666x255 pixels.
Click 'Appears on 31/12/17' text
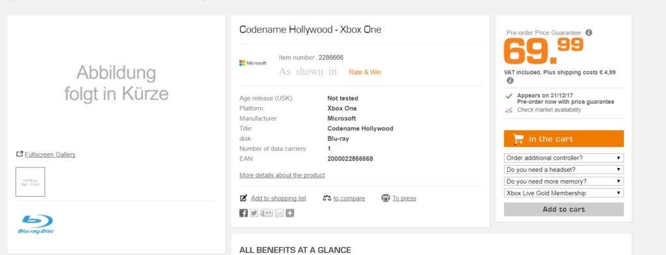545,96
